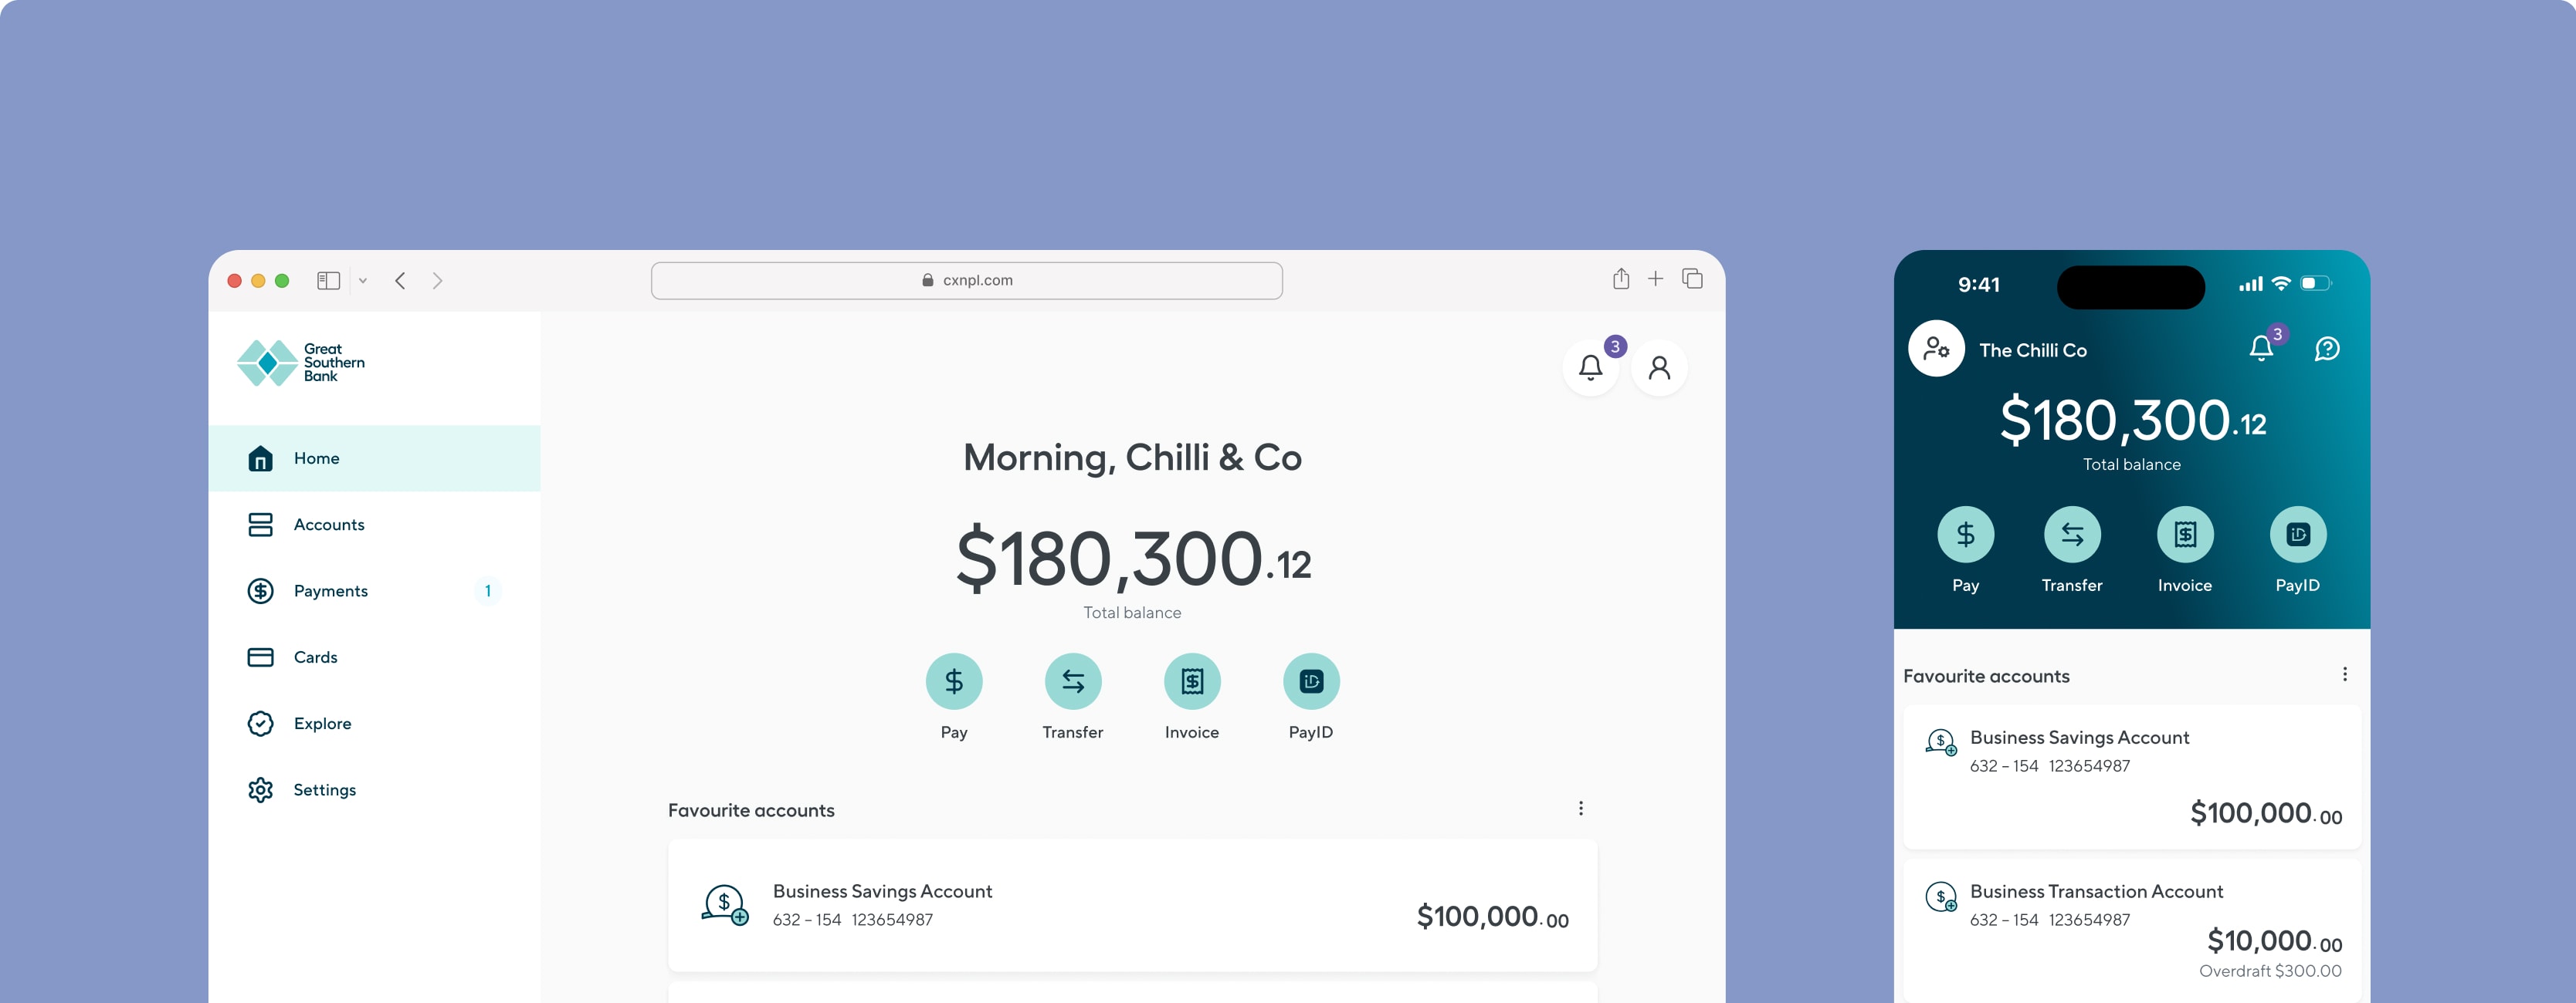The height and width of the screenshot is (1003, 2576).
Task: Tap the mobile notification bell with badge
Action: [2261, 348]
